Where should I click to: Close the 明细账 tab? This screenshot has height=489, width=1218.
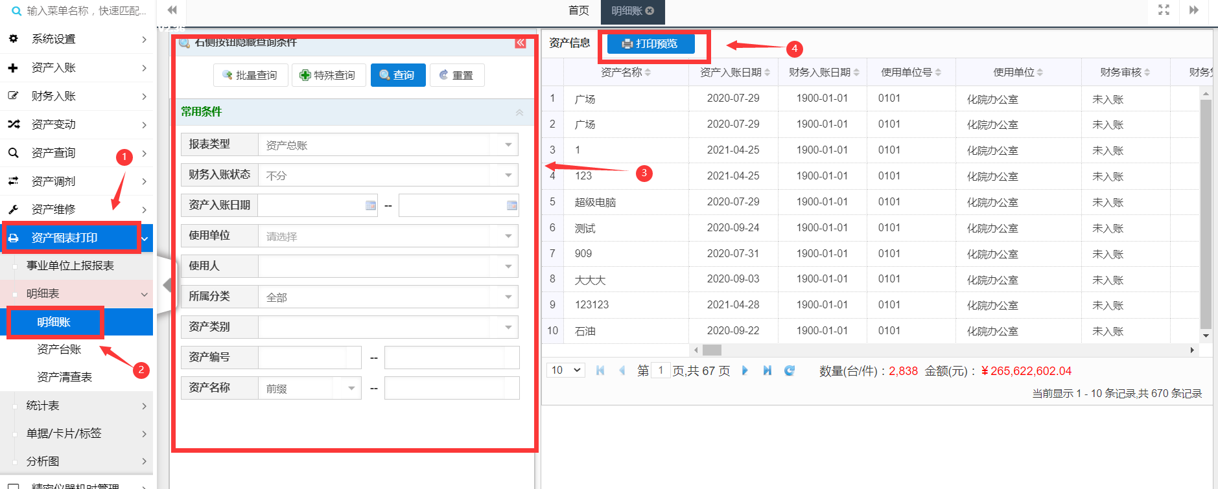point(650,11)
